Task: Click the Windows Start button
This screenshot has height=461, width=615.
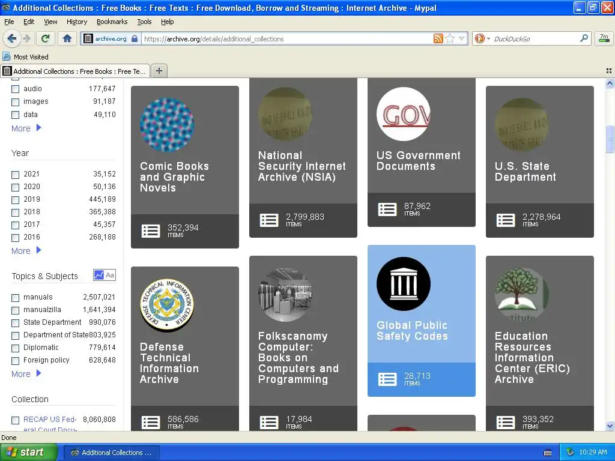Action: (28, 452)
